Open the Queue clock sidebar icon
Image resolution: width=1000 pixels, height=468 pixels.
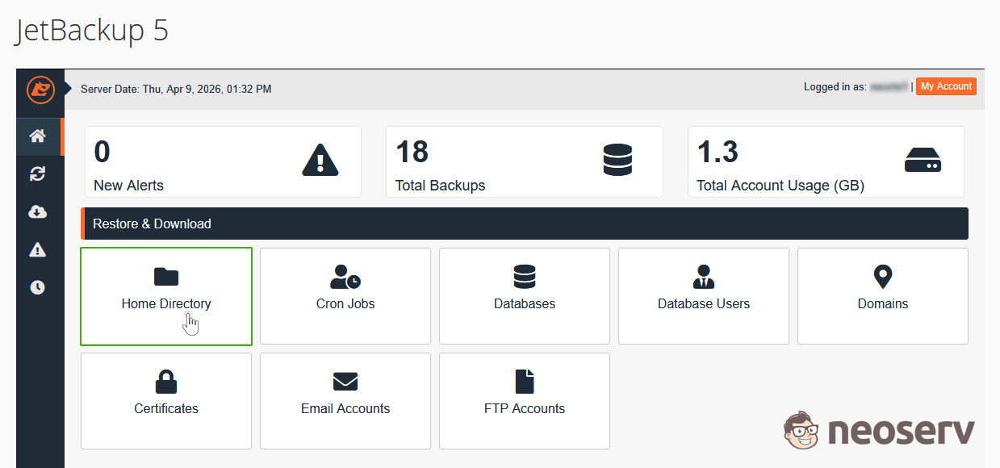37,287
